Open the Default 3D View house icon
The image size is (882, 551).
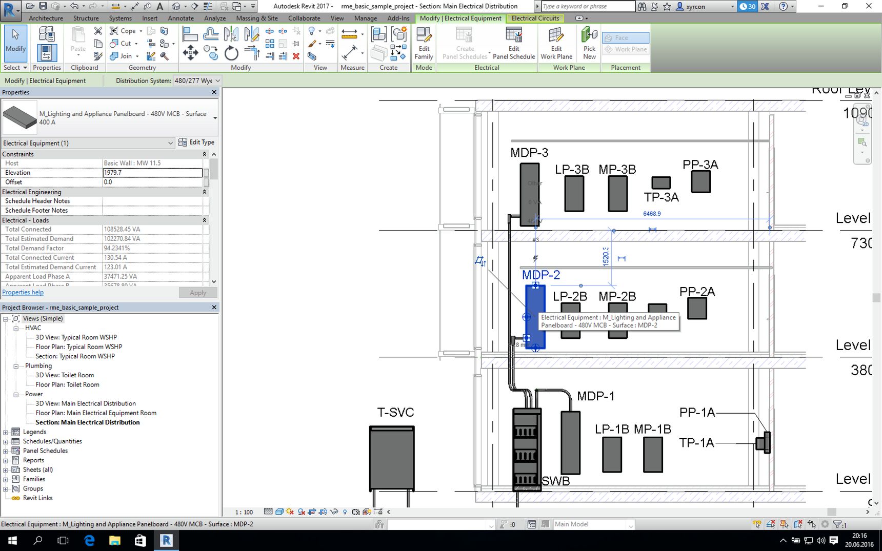pyautogui.click(x=176, y=6)
